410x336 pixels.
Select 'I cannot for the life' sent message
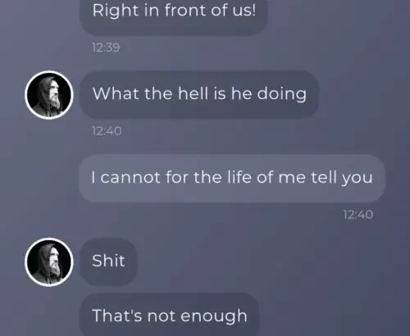(x=232, y=178)
